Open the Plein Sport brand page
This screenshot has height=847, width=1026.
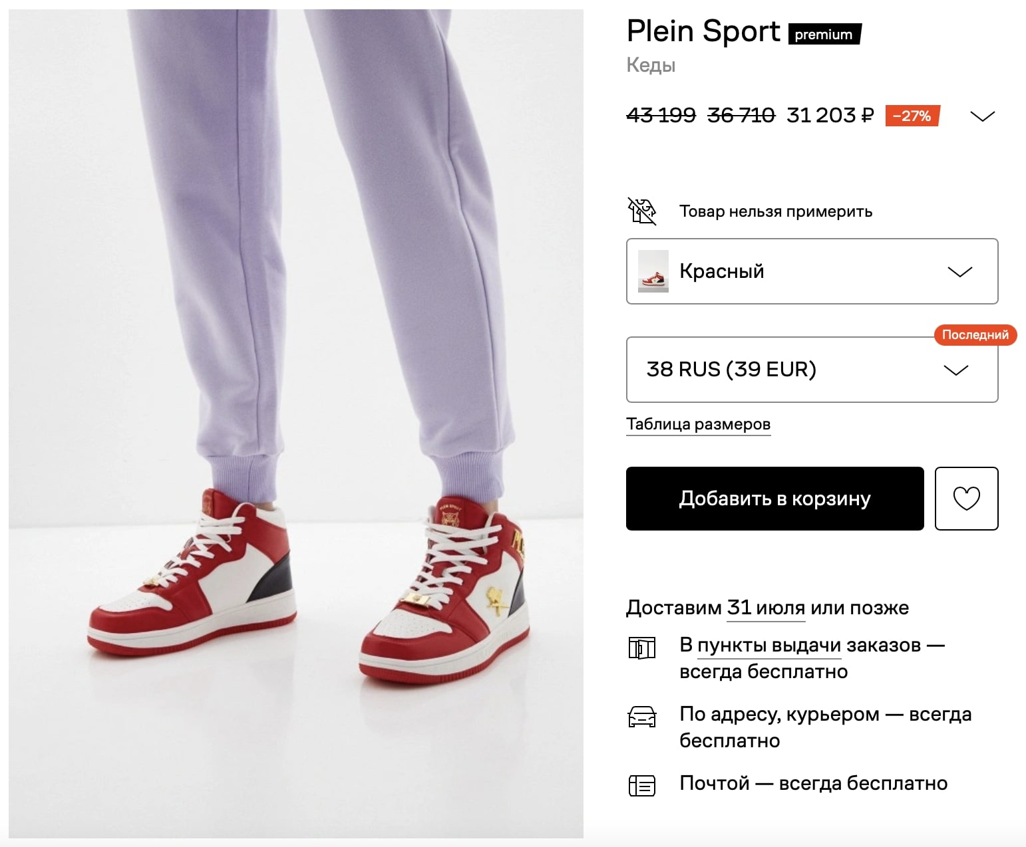coord(703,31)
